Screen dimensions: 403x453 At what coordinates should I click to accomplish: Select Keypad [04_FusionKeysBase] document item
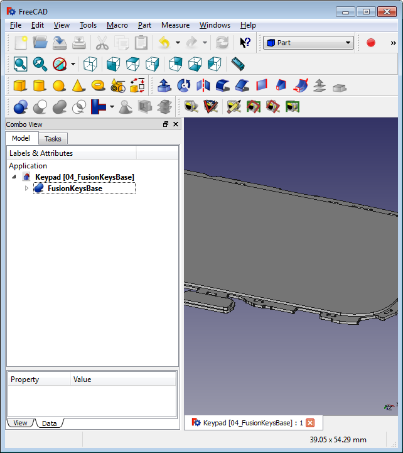pyautogui.click(x=85, y=177)
